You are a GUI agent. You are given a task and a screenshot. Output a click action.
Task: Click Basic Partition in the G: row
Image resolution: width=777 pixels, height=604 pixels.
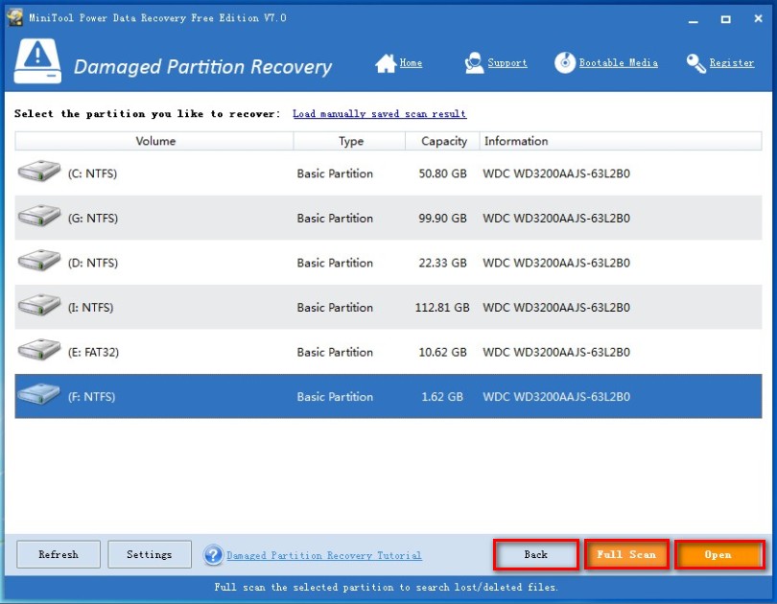point(335,219)
